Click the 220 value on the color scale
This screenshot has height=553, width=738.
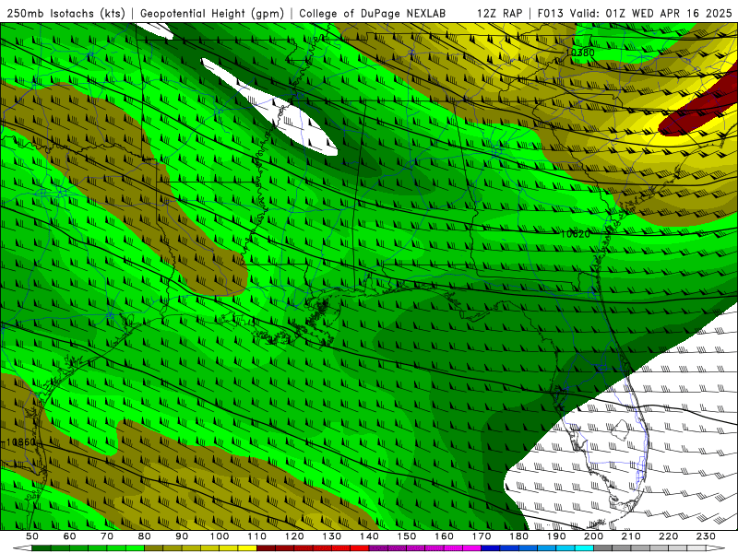click(668, 536)
